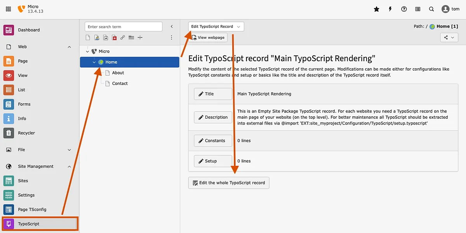466x233 pixels.
Task: Collapse the Web module group
Action: pyautogui.click(x=70, y=47)
